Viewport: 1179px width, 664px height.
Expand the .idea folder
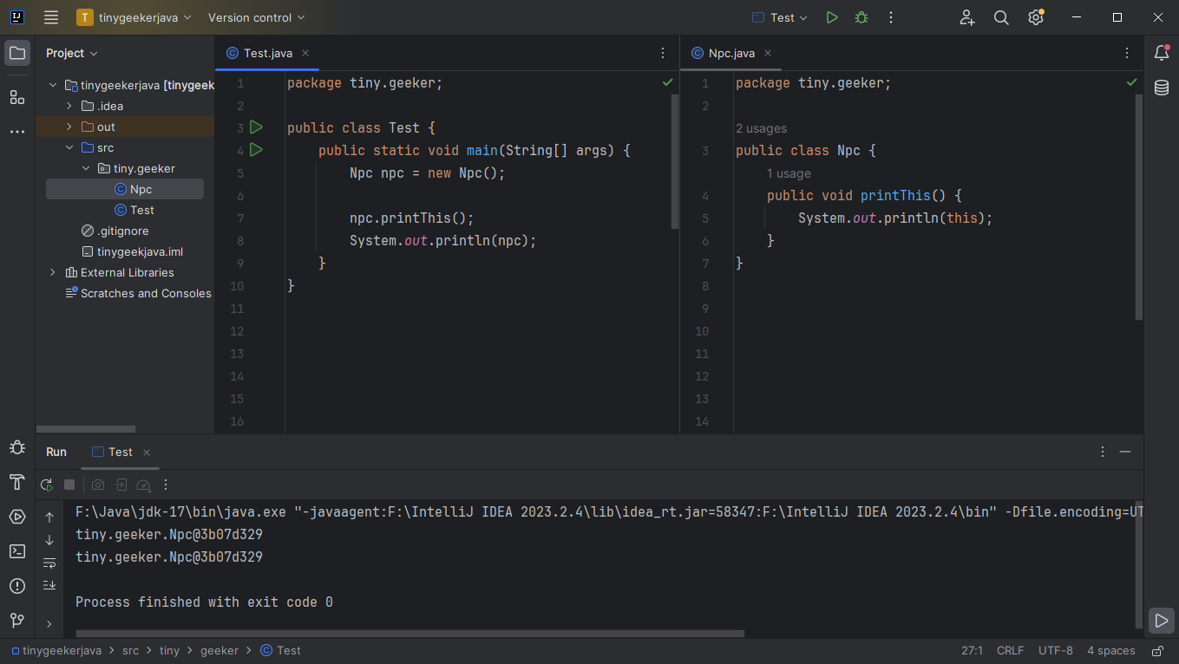click(69, 106)
